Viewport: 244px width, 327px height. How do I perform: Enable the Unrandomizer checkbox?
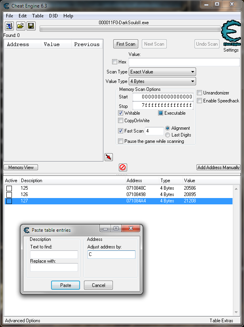[200, 93]
